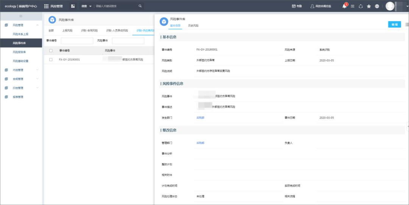Click the circular refresh icon in top bar

point(361,6)
